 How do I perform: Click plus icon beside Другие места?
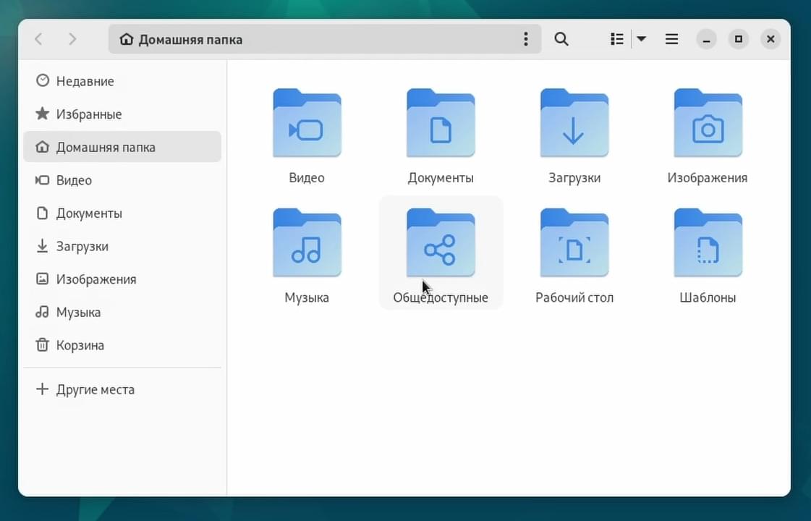(x=43, y=389)
